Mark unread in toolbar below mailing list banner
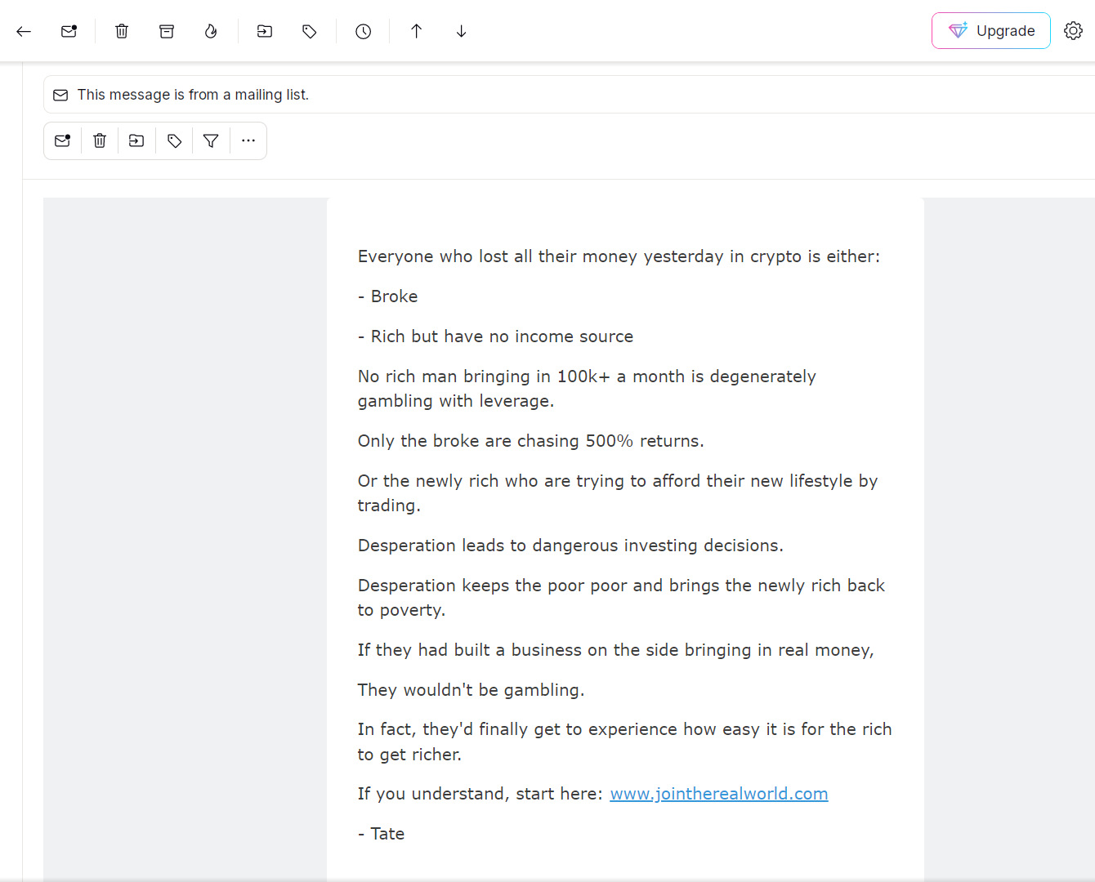Screen dimensions: 1095x882 tap(63, 140)
